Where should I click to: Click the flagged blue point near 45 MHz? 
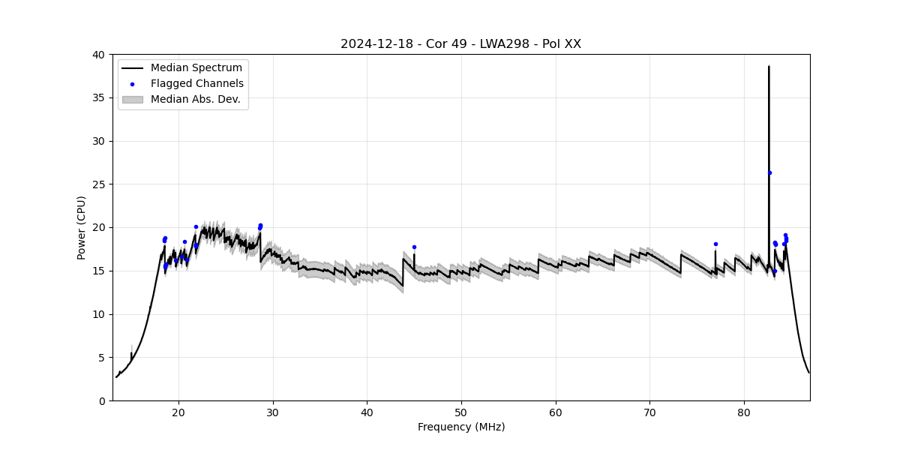point(414,247)
